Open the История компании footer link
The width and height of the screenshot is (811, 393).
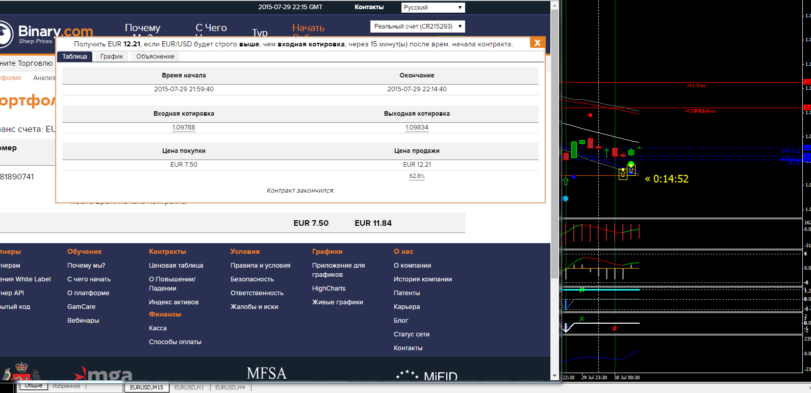[423, 279]
